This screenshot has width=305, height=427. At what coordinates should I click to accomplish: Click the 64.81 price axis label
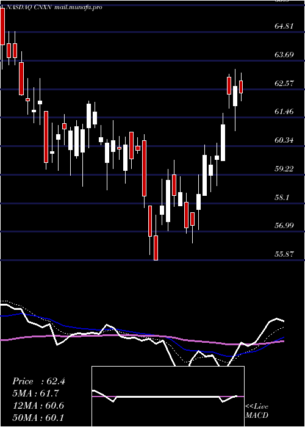pos(284,26)
